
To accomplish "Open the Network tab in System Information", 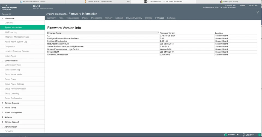I will point(119,18).
